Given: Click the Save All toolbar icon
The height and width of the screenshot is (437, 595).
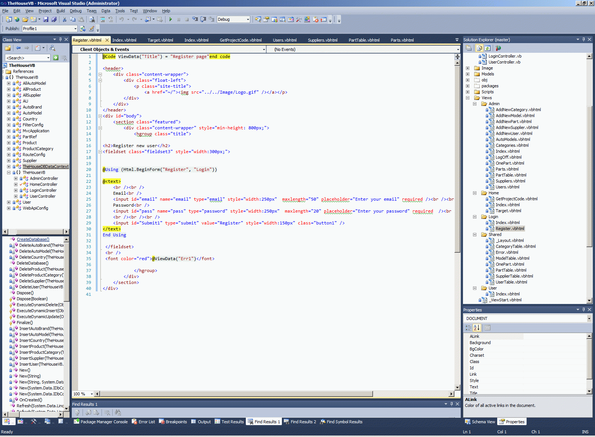Looking at the screenshot, I should (54, 19).
